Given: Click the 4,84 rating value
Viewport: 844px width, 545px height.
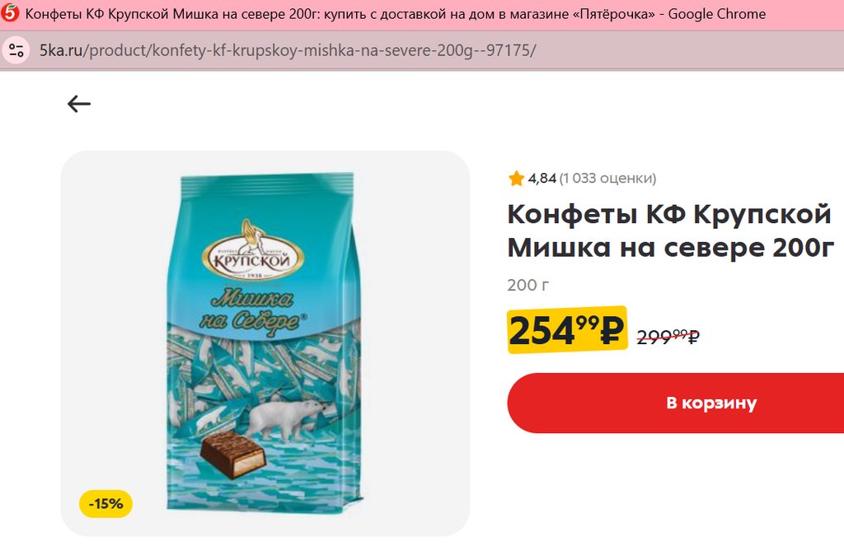Looking at the screenshot, I should [542, 178].
